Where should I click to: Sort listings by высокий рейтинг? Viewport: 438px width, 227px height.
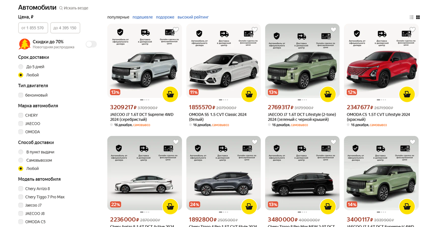[x=193, y=17]
